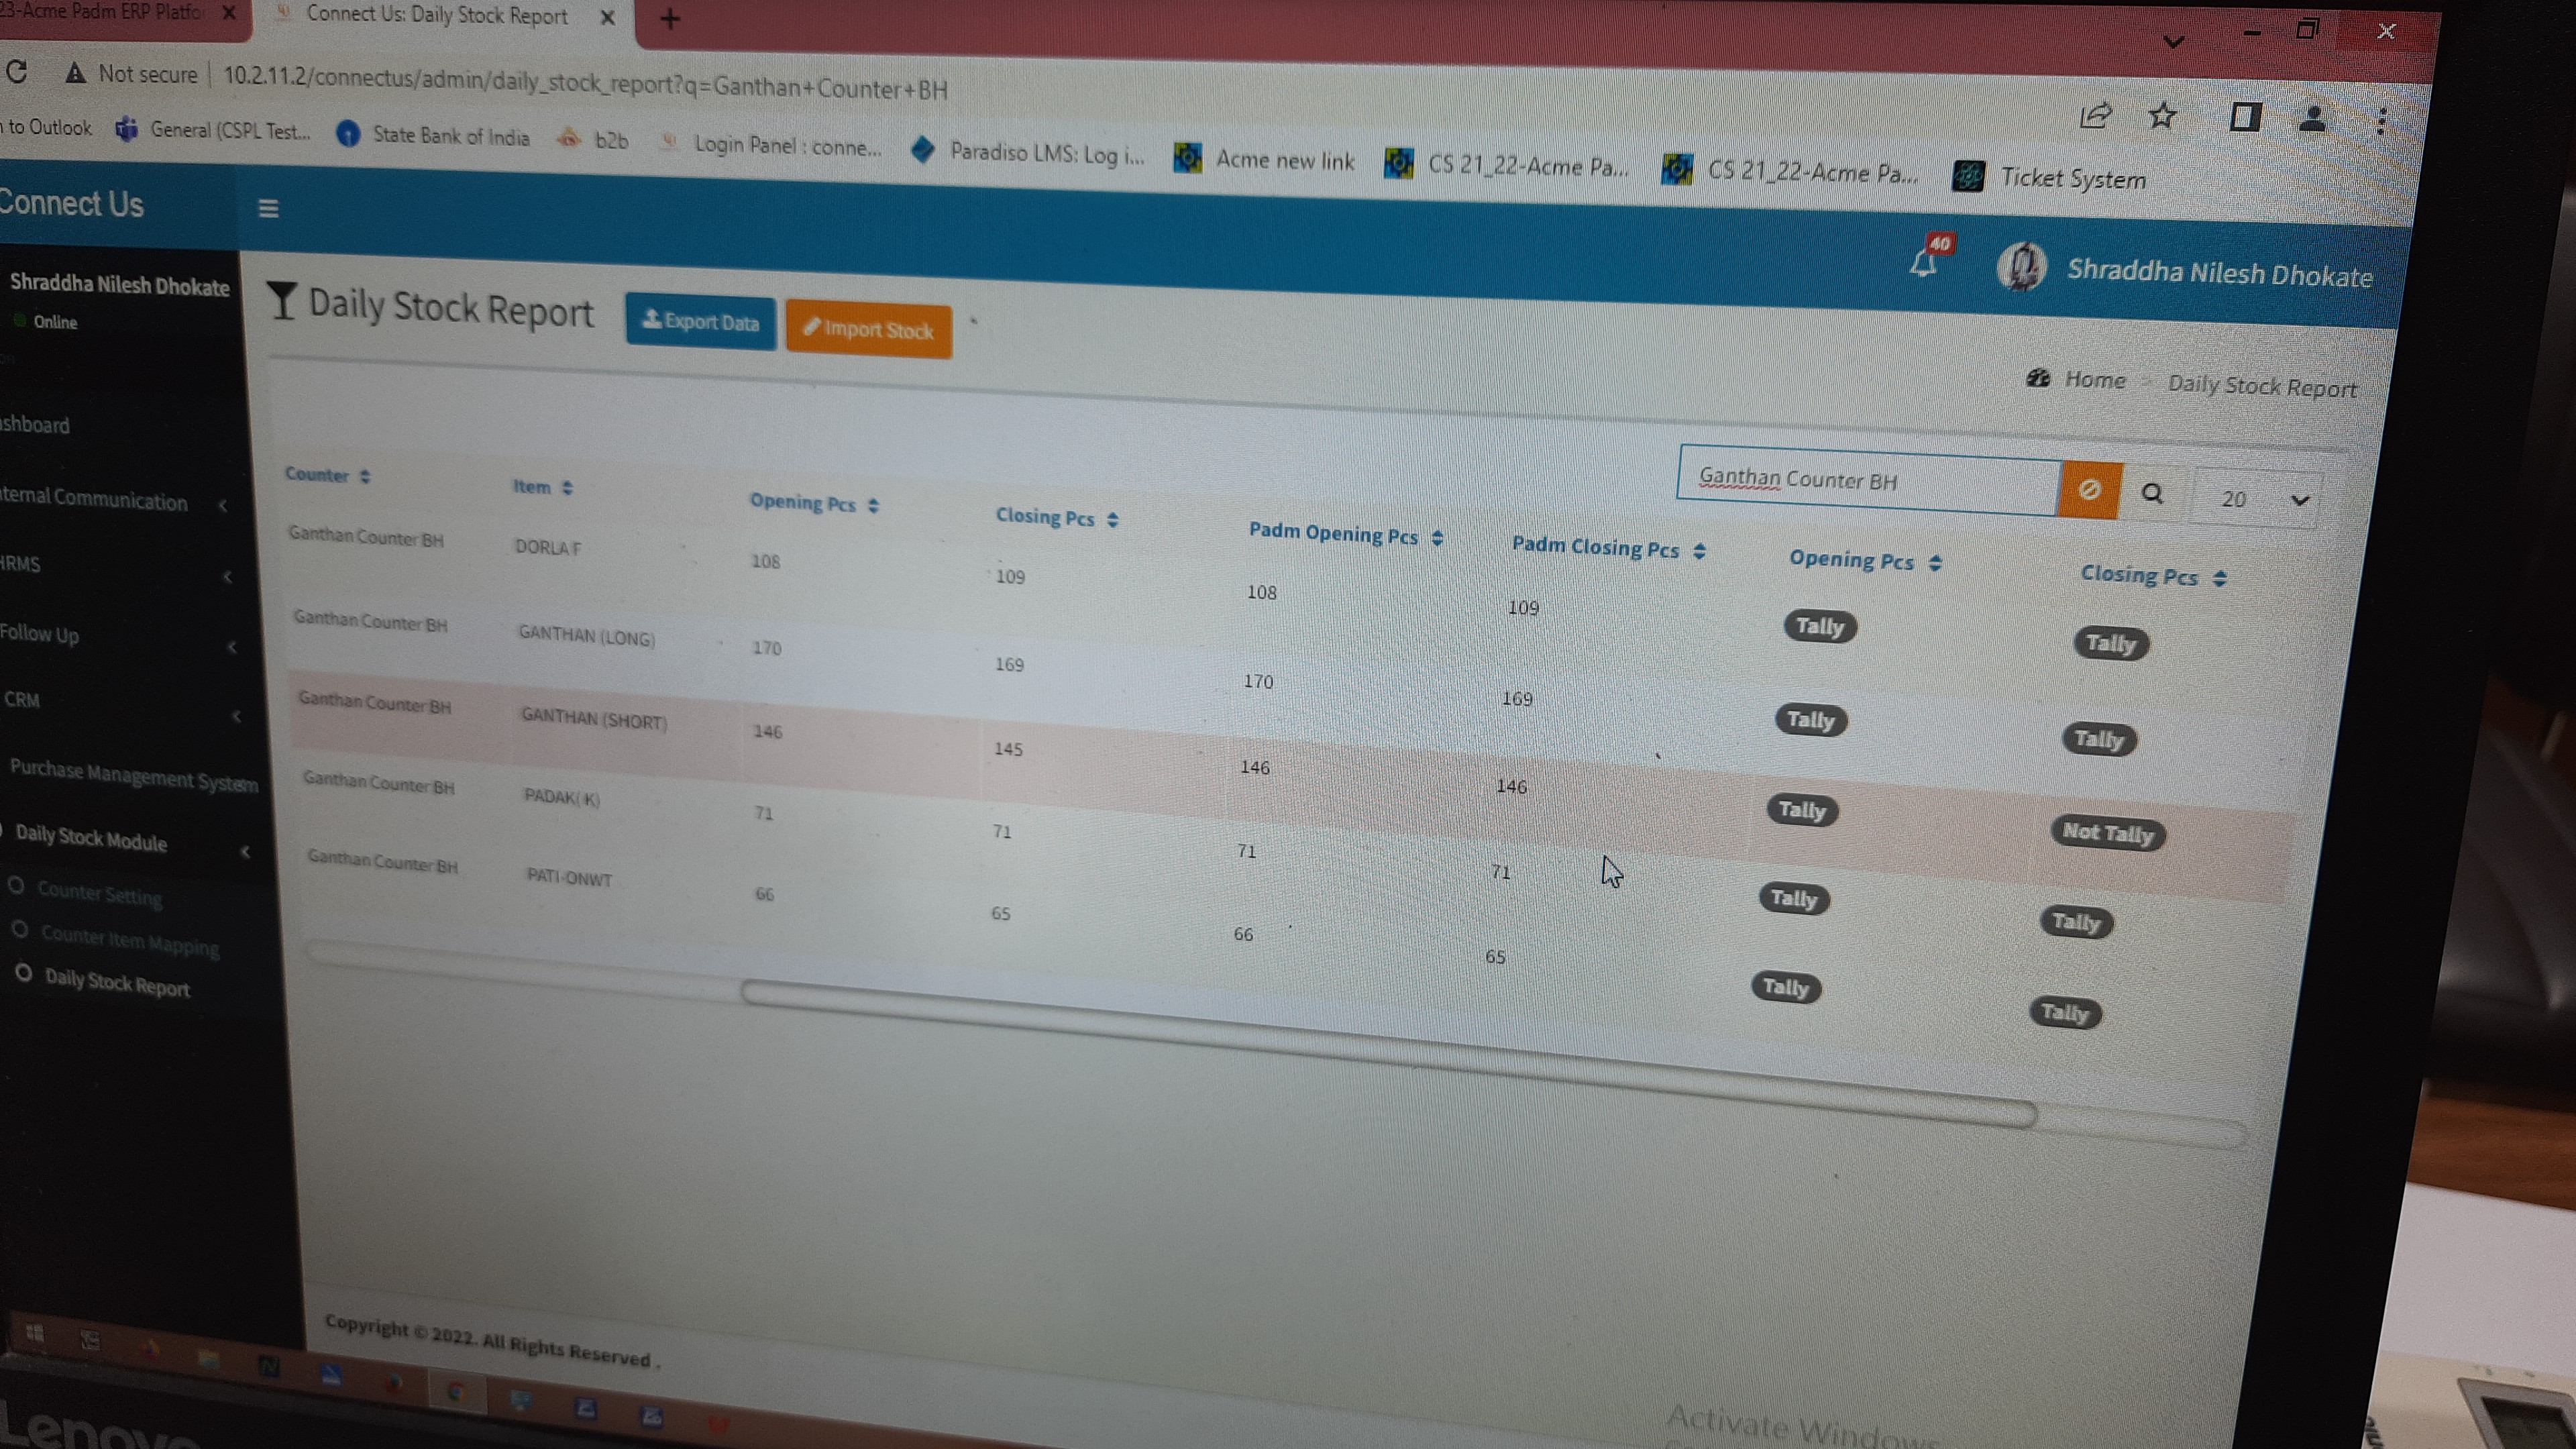Viewport: 2576px width, 1449px height.
Task: Click closing Tally badge for PATI-ONWT
Action: pyautogui.click(x=2065, y=1013)
